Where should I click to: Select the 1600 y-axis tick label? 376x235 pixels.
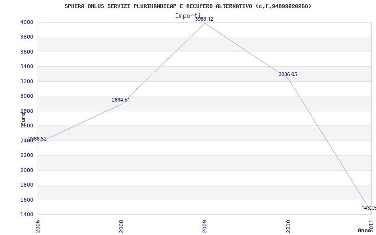27,200
